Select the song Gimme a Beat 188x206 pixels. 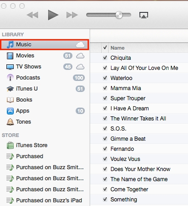click(128, 139)
